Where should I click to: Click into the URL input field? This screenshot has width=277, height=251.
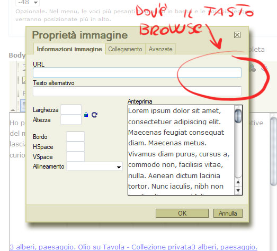pos(137,72)
